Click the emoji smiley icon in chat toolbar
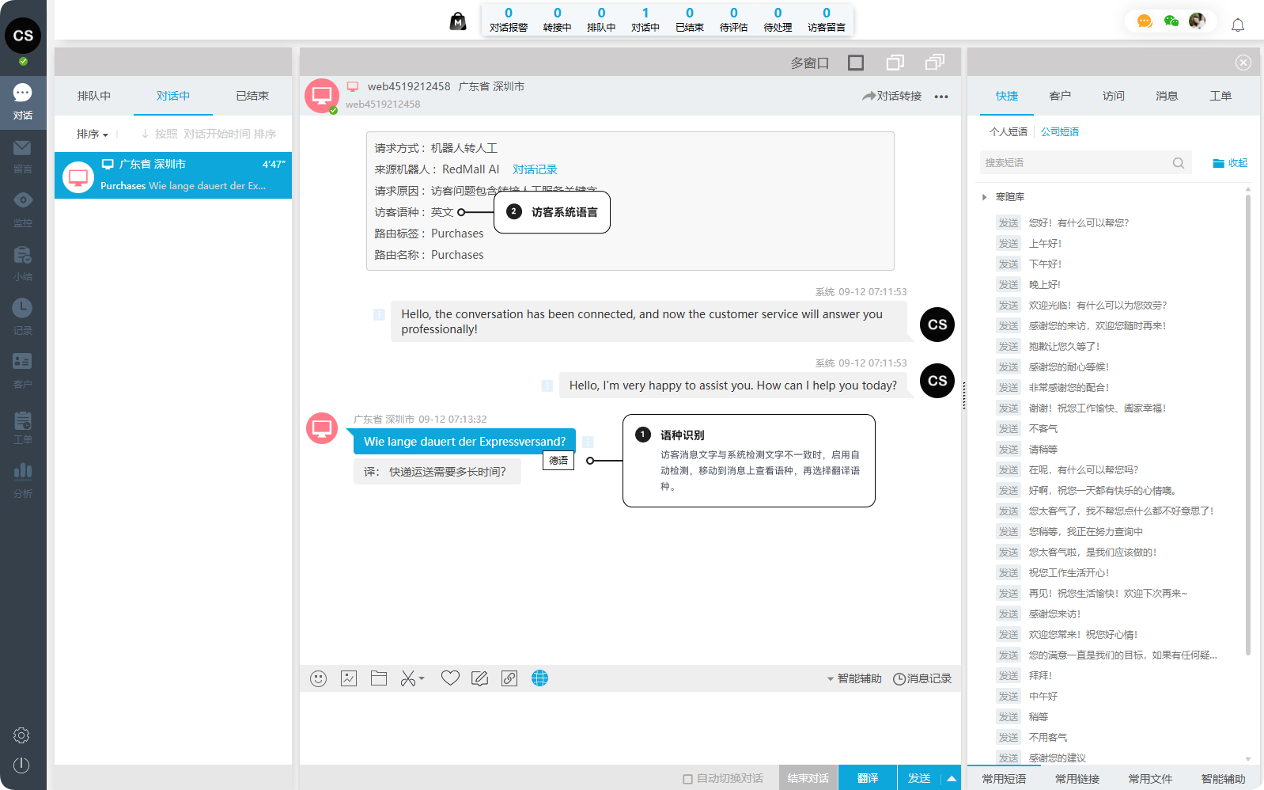This screenshot has width=1264, height=790. tap(318, 678)
